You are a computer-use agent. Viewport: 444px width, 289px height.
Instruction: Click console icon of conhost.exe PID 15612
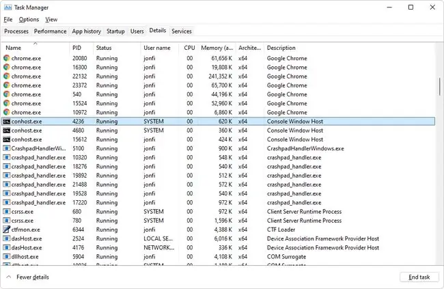tap(7, 139)
